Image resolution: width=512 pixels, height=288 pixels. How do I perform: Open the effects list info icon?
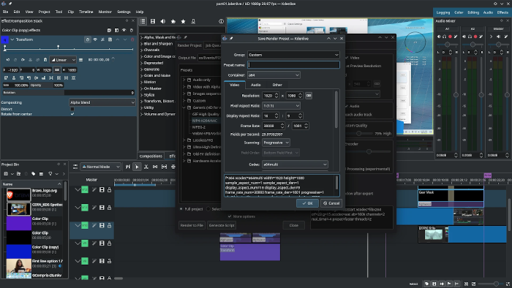coord(221,21)
